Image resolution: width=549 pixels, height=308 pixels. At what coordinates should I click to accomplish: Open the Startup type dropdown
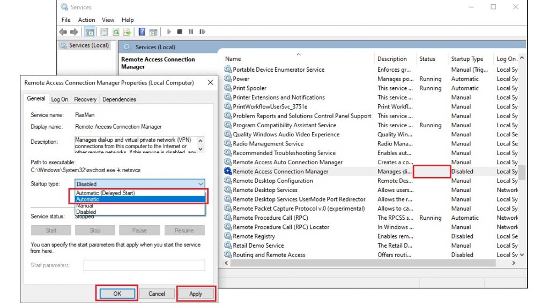(x=201, y=184)
